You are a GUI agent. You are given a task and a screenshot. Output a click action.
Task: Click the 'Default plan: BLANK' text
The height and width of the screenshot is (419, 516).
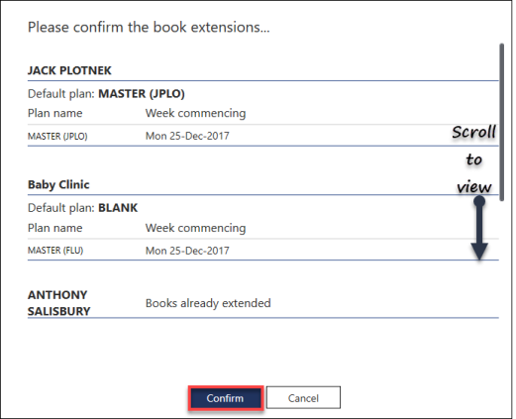tap(82, 208)
